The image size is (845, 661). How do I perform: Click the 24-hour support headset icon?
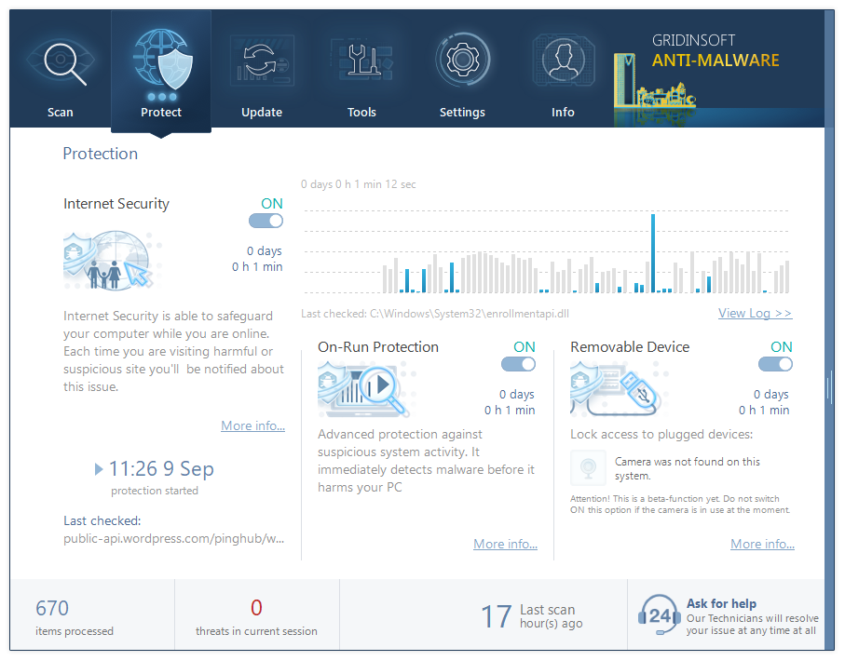659,615
